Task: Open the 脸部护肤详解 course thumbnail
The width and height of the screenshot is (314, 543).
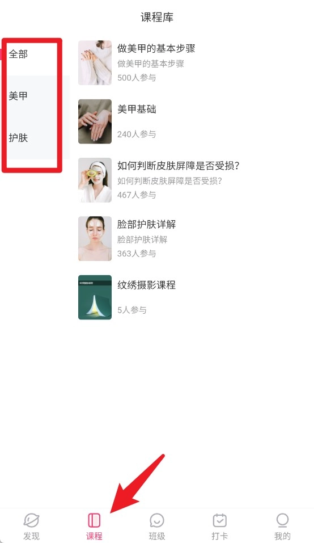Action: click(x=95, y=239)
